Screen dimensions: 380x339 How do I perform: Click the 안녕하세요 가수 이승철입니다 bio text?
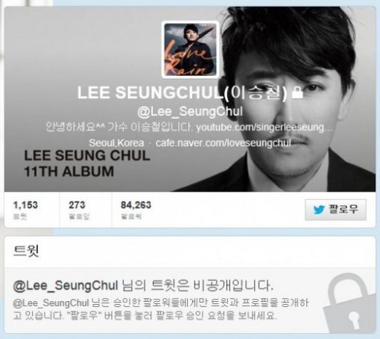[119, 127]
